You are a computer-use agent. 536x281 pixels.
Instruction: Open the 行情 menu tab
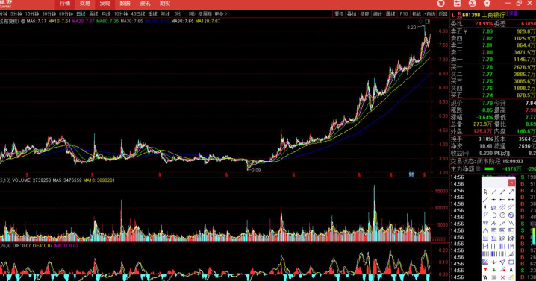65,4
